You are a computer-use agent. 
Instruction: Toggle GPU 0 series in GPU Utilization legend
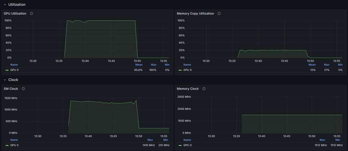(14, 70)
